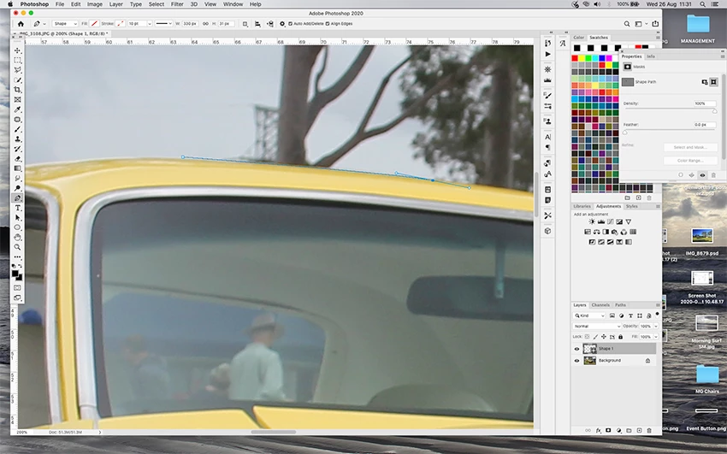This screenshot has height=454, width=727.
Task: Create a new layer in Layers panel
Action: 639,430
